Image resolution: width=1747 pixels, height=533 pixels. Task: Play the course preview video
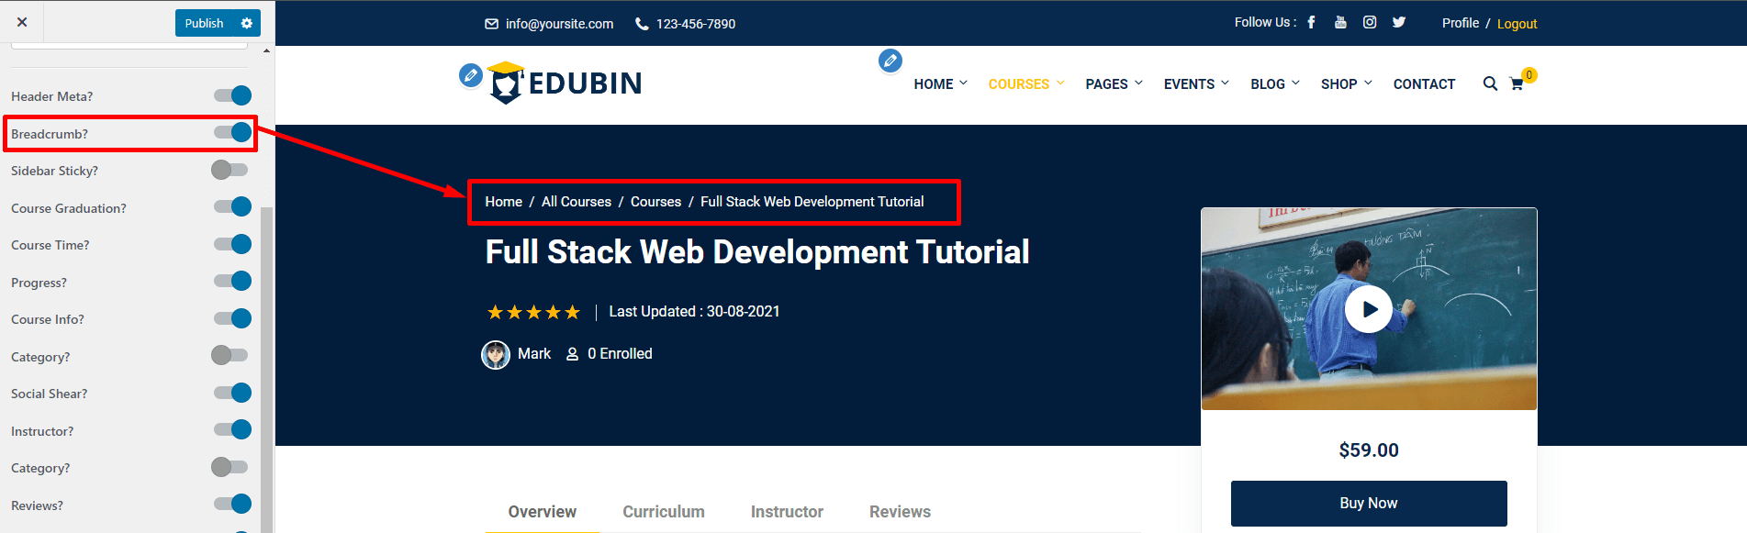[1368, 309]
